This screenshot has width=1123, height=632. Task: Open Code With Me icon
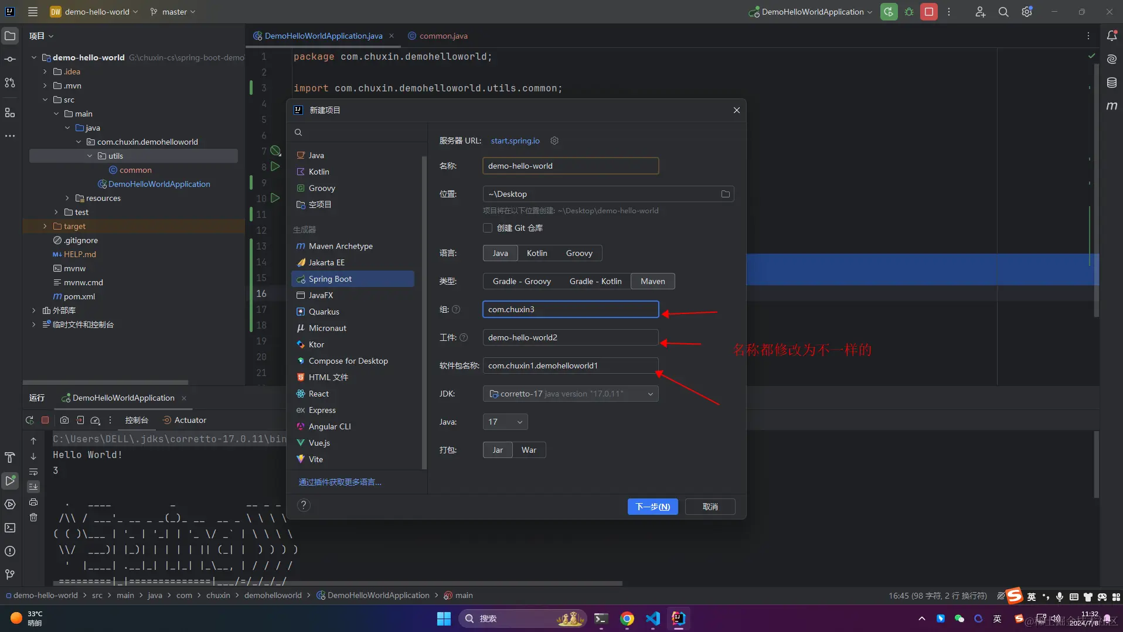(x=980, y=12)
